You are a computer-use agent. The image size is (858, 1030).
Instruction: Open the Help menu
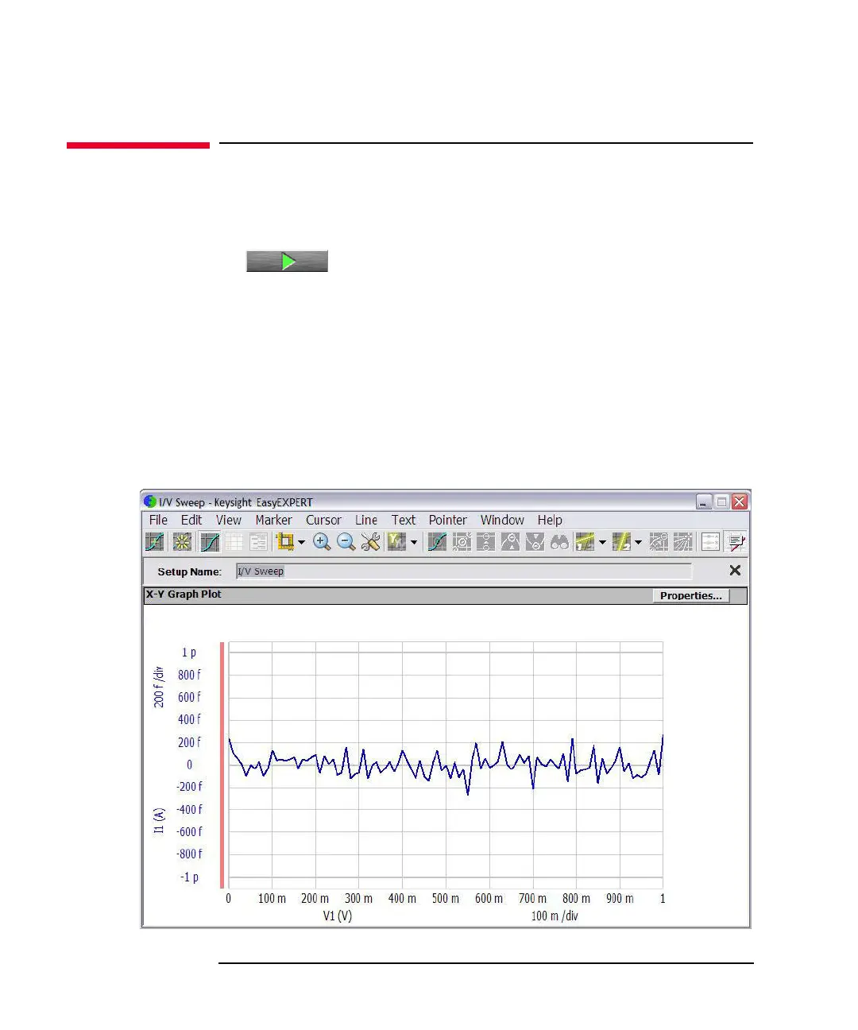(x=550, y=520)
